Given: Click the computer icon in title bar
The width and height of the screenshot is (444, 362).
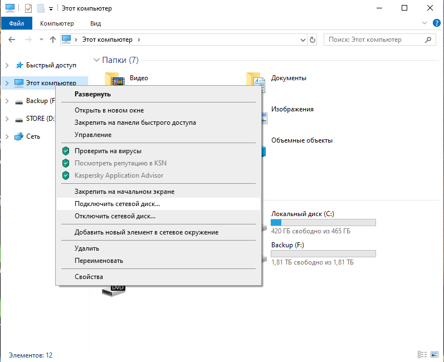Looking at the screenshot, I should click(10, 8).
